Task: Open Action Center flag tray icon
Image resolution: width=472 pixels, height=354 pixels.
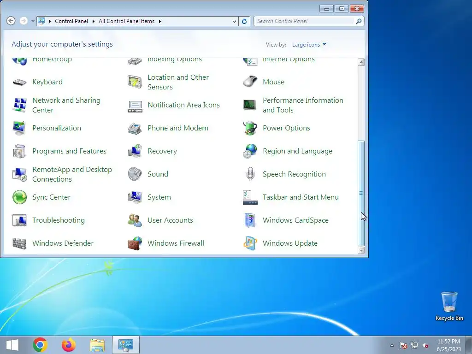Action: (x=403, y=345)
